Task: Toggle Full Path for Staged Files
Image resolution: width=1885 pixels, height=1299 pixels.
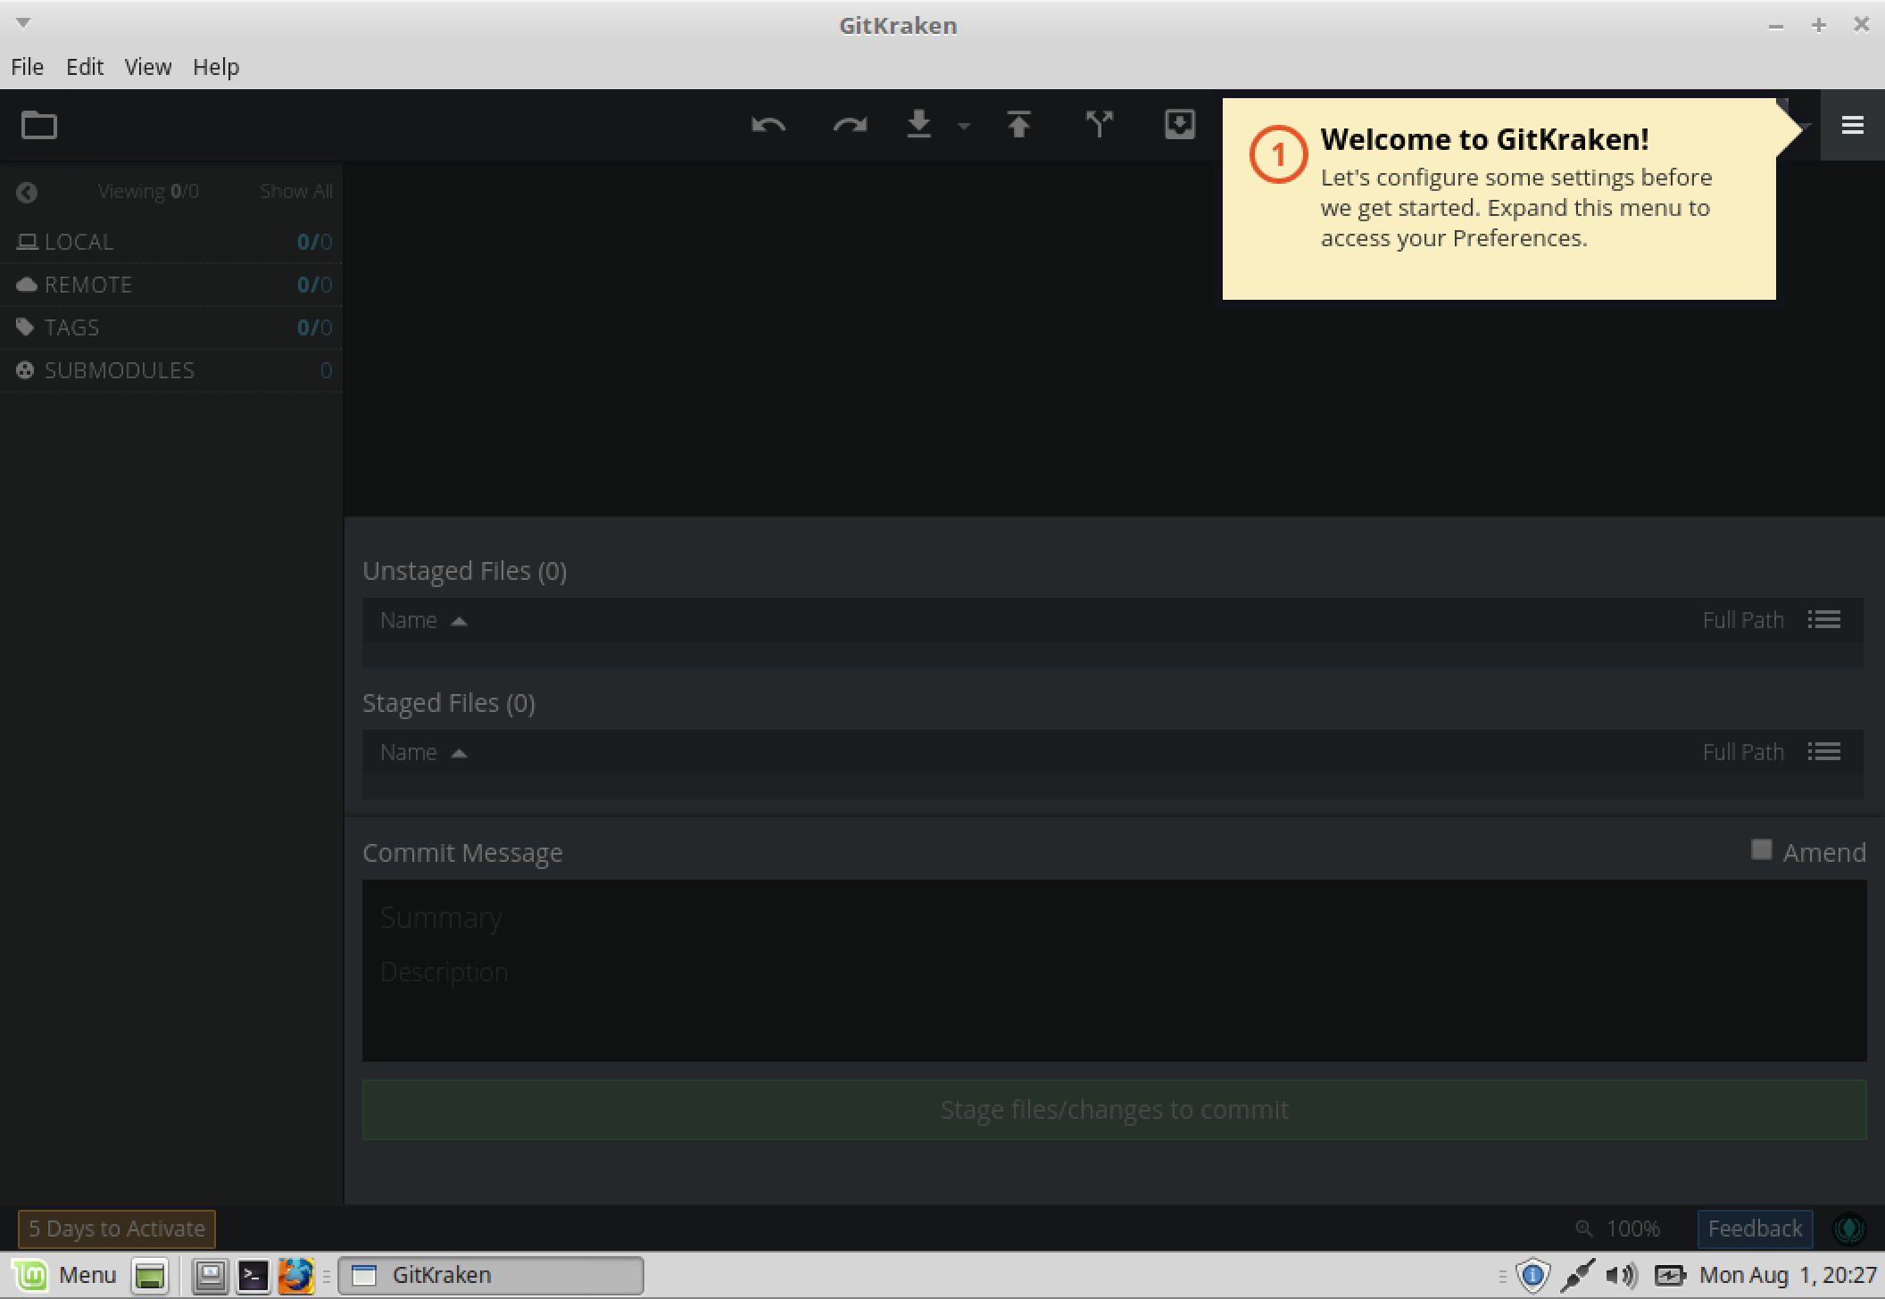Action: tap(1742, 752)
